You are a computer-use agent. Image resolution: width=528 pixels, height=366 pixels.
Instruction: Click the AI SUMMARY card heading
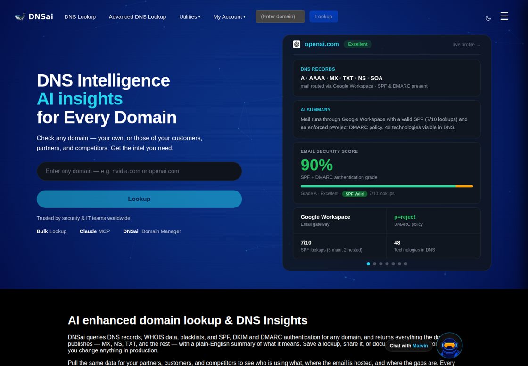pyautogui.click(x=315, y=110)
